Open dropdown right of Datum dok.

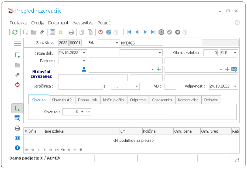160,53
